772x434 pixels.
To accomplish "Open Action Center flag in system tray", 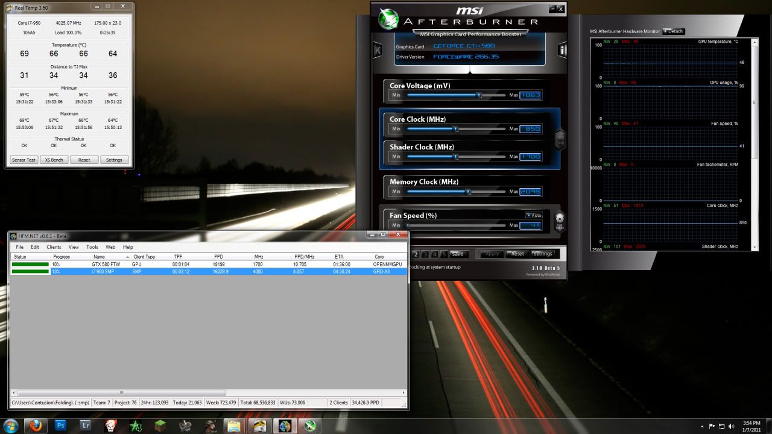I will tap(711, 426).
